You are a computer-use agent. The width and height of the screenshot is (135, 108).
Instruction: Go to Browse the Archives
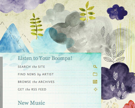36,82
